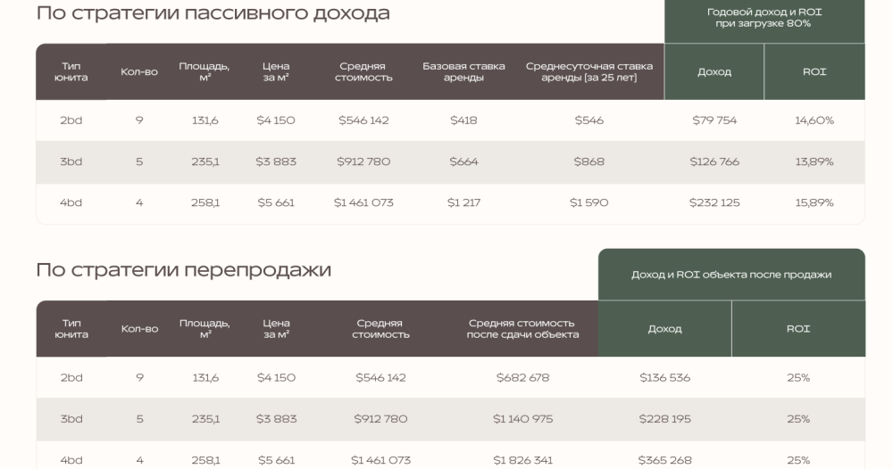Select the $418 base rent cell
The width and height of the screenshot is (893, 469).
click(463, 120)
